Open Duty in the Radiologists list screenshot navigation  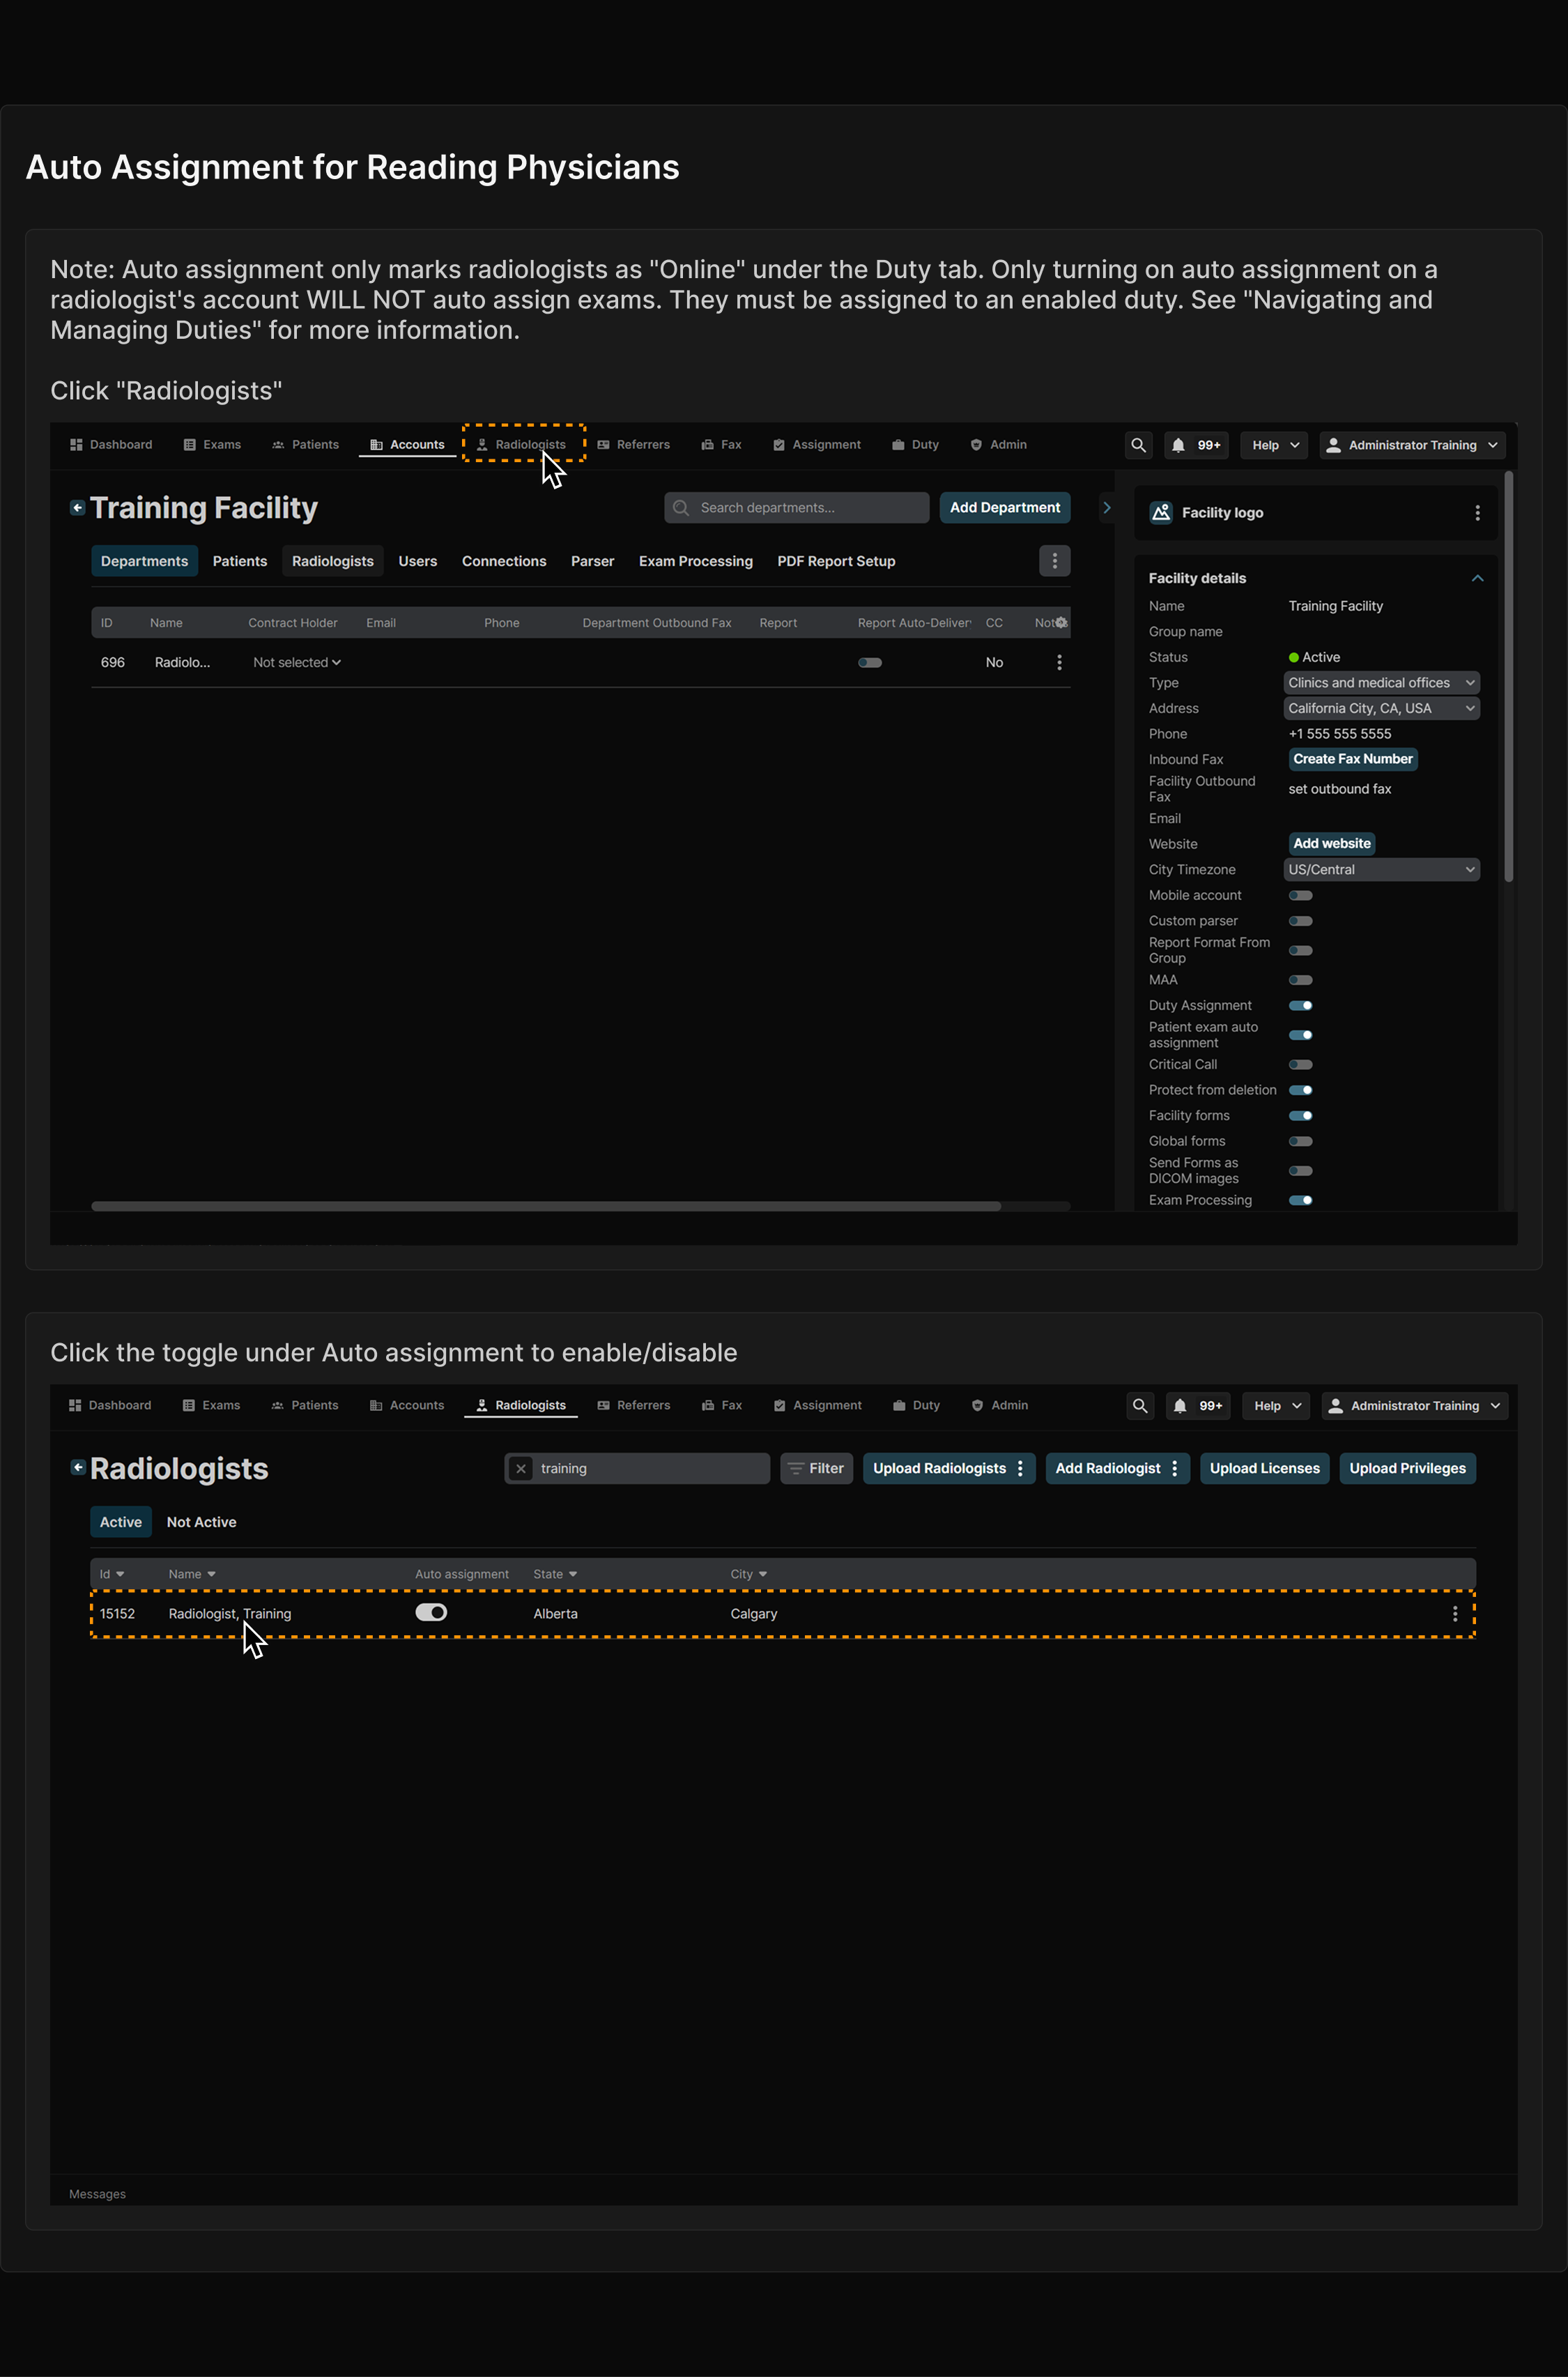tap(916, 1405)
